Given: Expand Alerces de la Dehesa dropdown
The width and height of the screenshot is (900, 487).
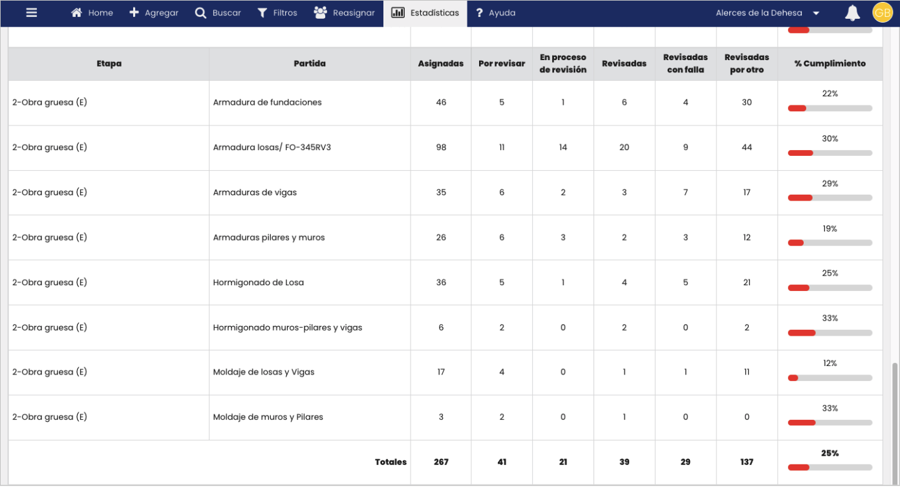Looking at the screenshot, I should tap(816, 14).
